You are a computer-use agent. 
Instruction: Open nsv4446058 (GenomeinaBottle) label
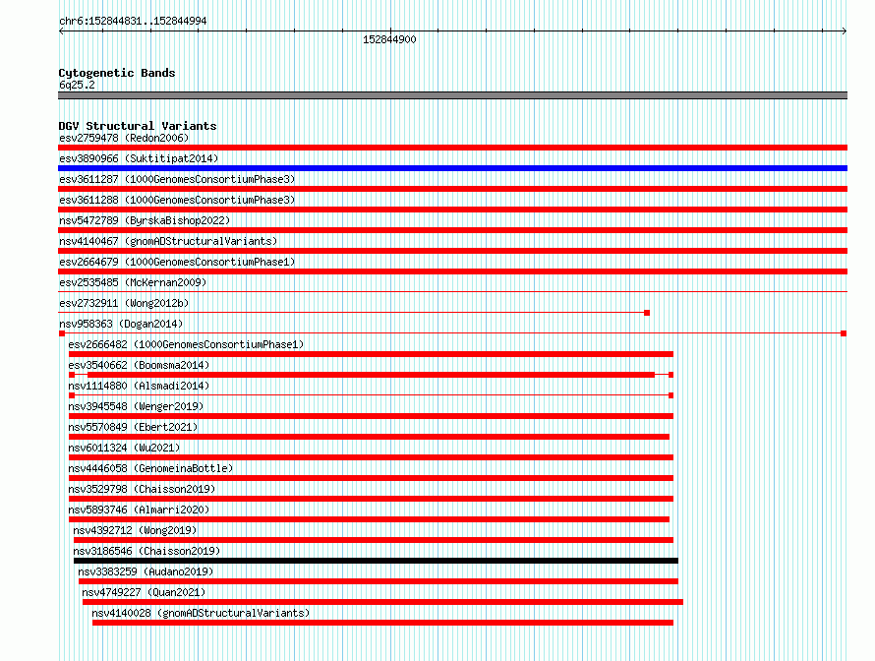click(150, 468)
